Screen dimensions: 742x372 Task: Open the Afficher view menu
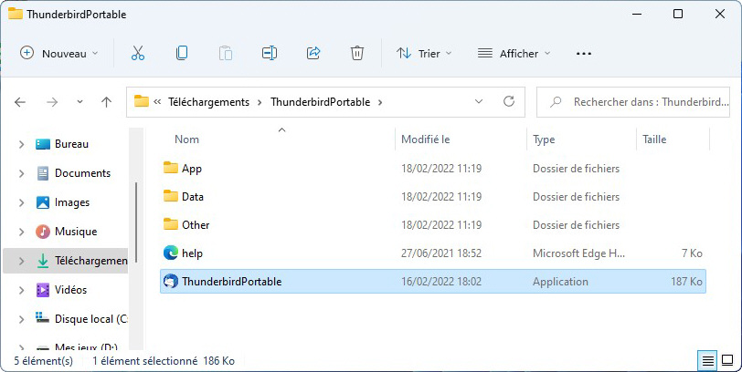click(x=514, y=53)
